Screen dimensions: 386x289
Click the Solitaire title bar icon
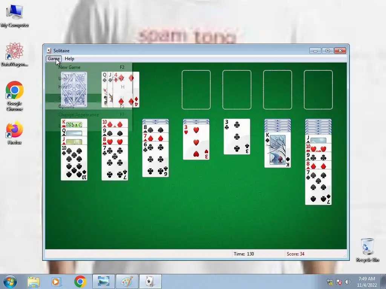pyautogui.click(x=49, y=51)
